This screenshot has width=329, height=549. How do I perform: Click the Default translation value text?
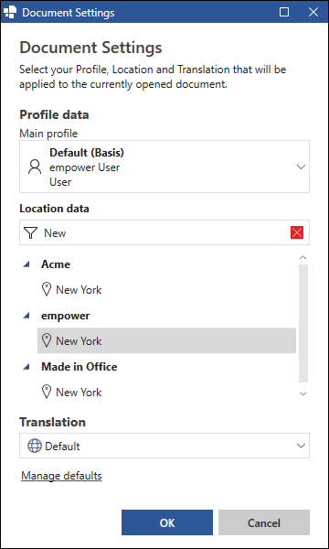click(x=62, y=447)
